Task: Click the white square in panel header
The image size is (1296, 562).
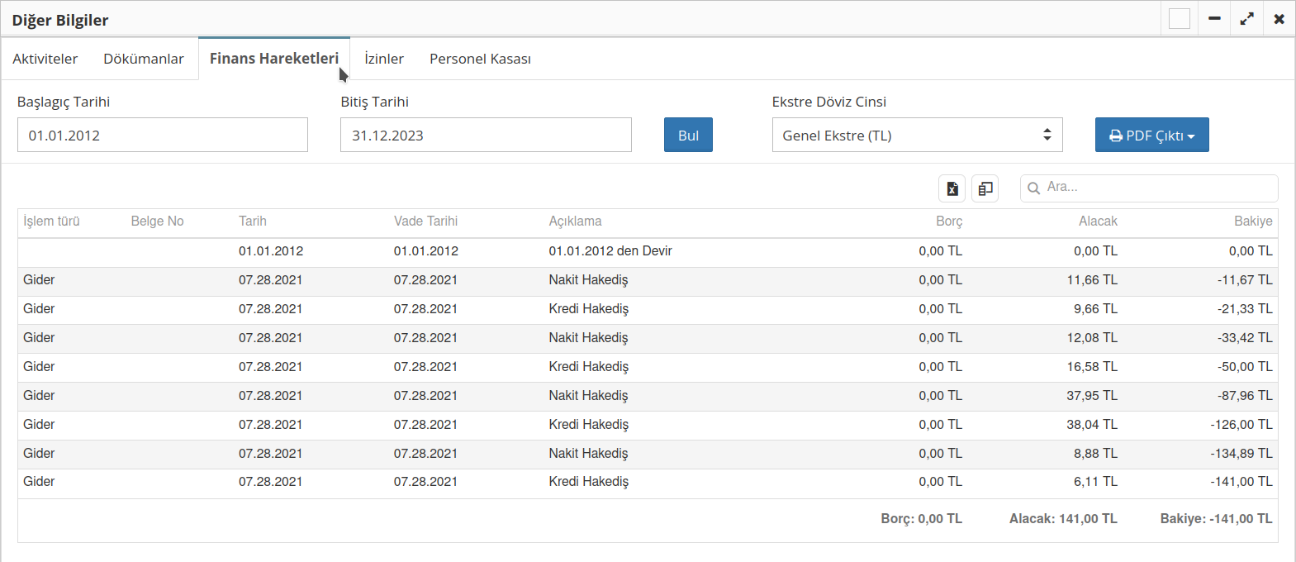Action: click(1180, 19)
